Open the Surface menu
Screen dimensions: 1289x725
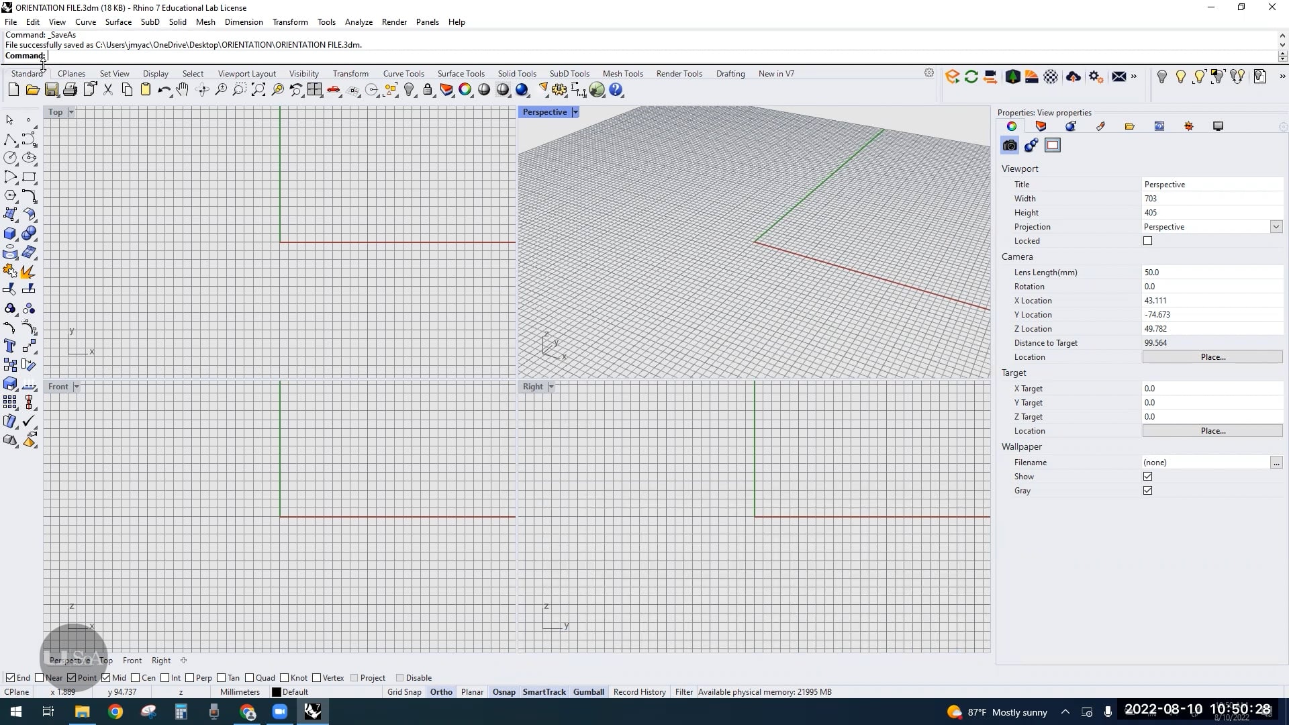118,22
